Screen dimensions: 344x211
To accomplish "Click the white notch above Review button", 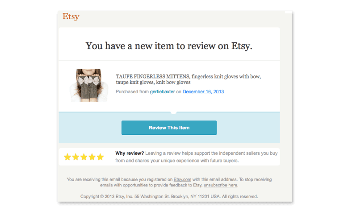I will (173, 112).
